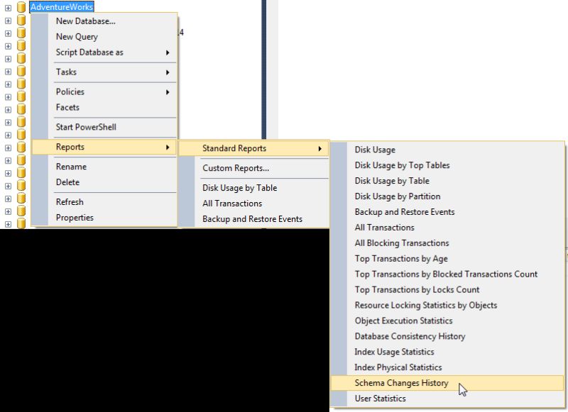
Task: Click the database icon directly below AdventureWorks
Action: point(20,20)
